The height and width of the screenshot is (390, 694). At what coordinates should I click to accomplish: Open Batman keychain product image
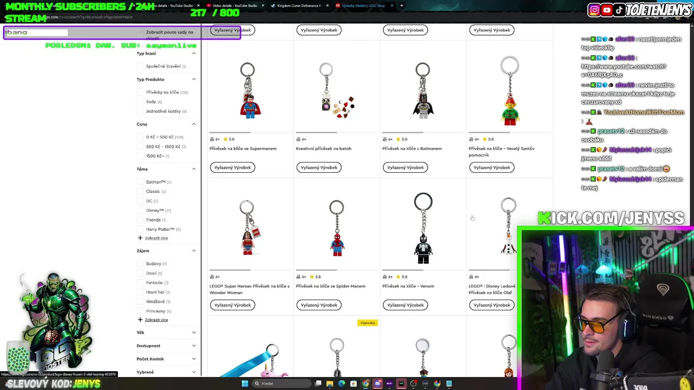422,90
